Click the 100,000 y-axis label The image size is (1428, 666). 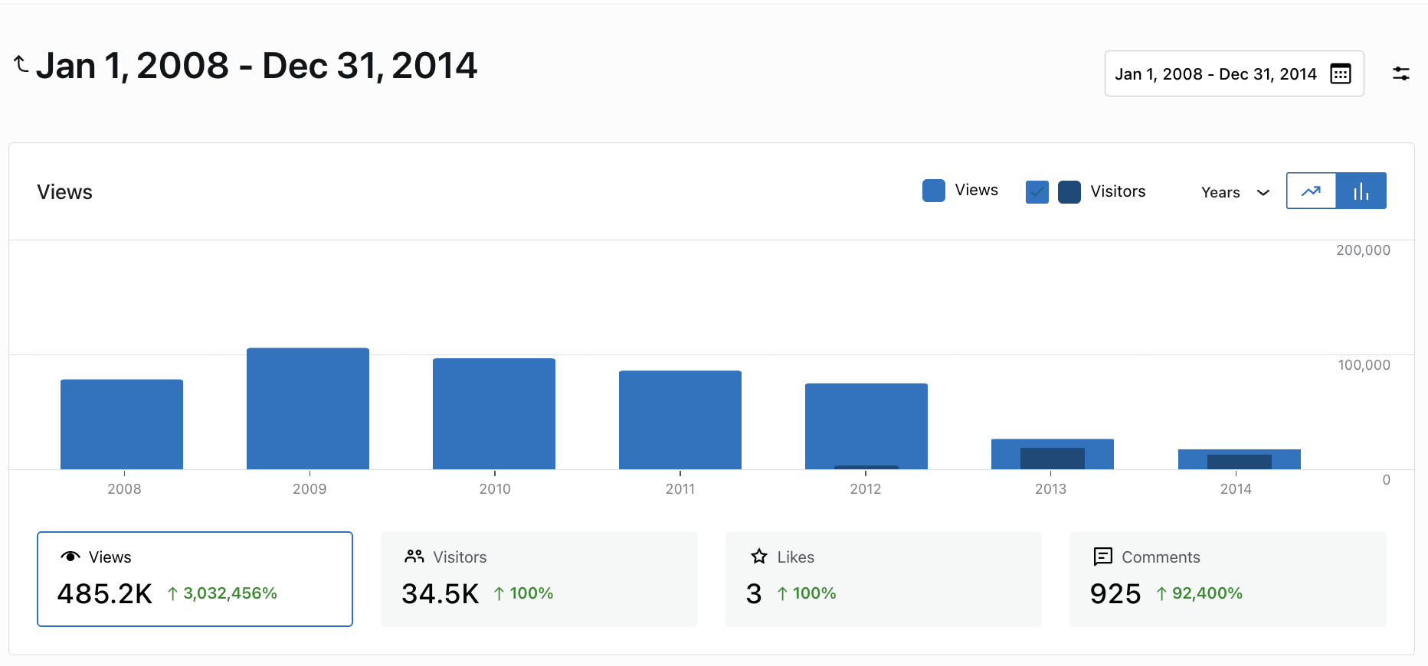click(1364, 365)
